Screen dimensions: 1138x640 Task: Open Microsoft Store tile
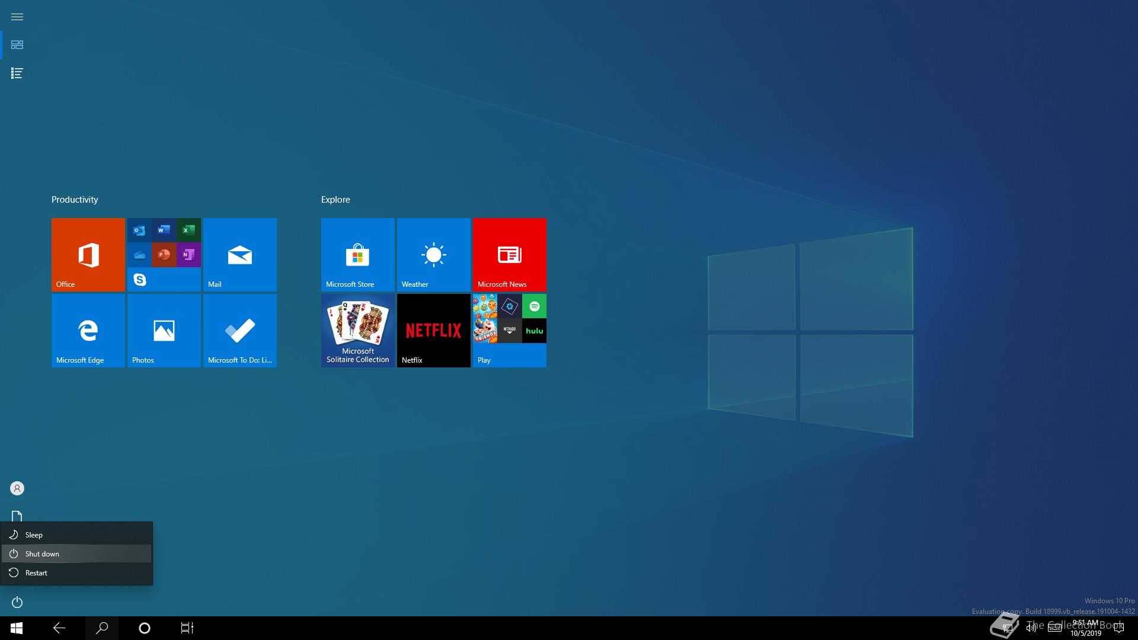point(357,254)
